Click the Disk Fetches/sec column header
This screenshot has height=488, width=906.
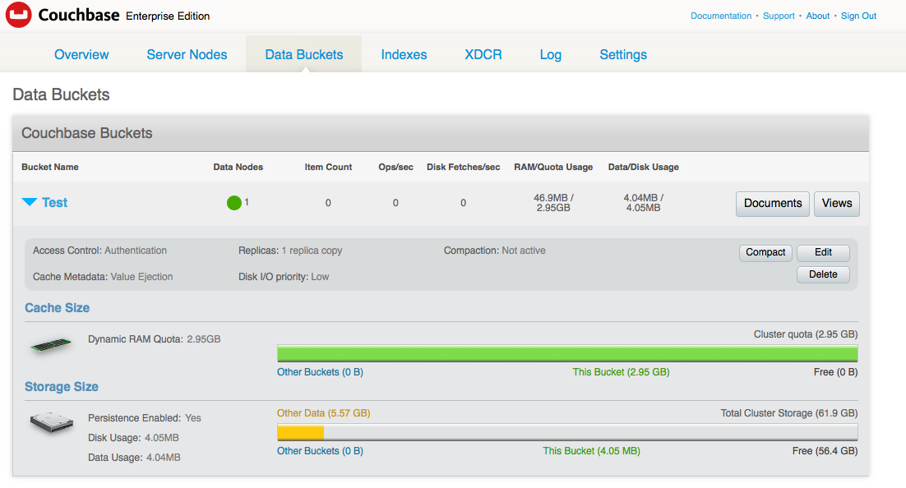[464, 167]
